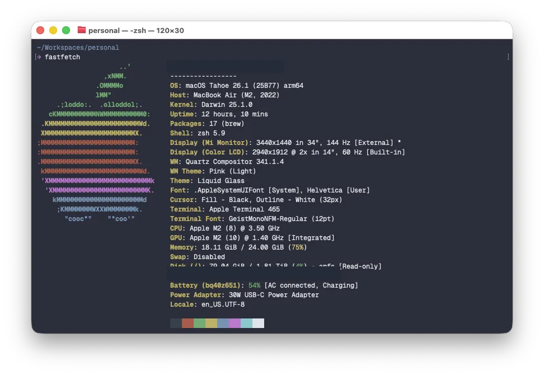This screenshot has height=375, width=544.
Task: Click the 'fastfetch' command text
Action: [63, 57]
